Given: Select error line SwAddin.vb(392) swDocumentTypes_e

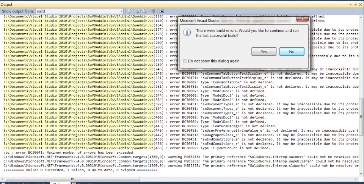Looking at the screenshot, I should click(181, 104).
